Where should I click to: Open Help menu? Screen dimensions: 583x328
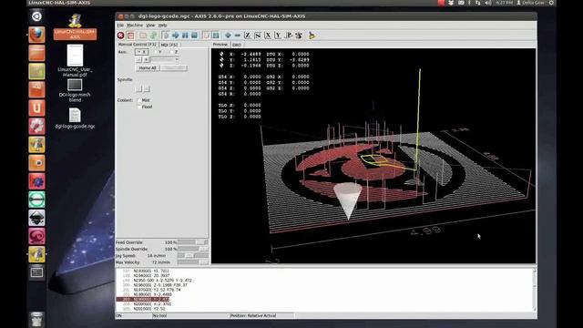(162, 26)
